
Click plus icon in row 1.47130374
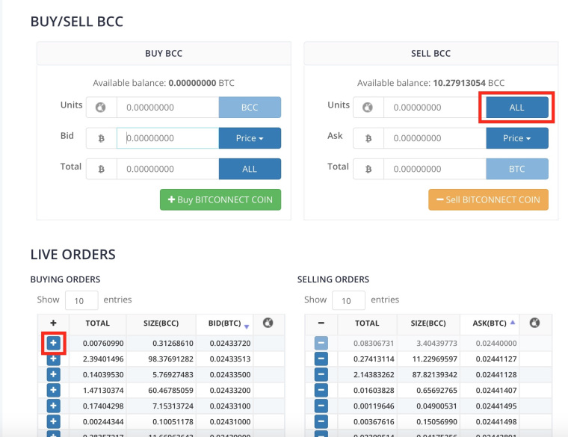(53, 390)
